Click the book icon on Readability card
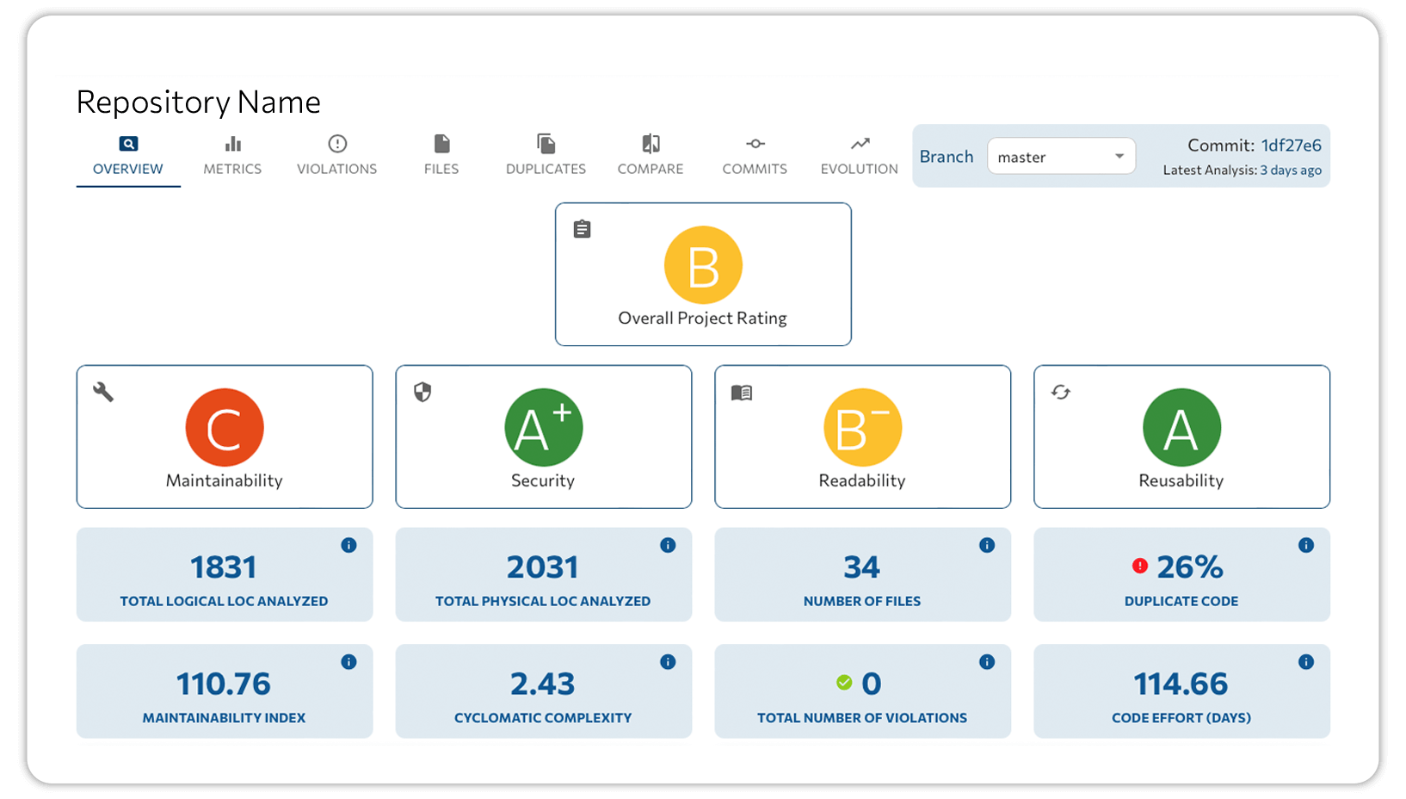Image resolution: width=1406 pixels, height=799 pixels. pyautogui.click(x=742, y=393)
